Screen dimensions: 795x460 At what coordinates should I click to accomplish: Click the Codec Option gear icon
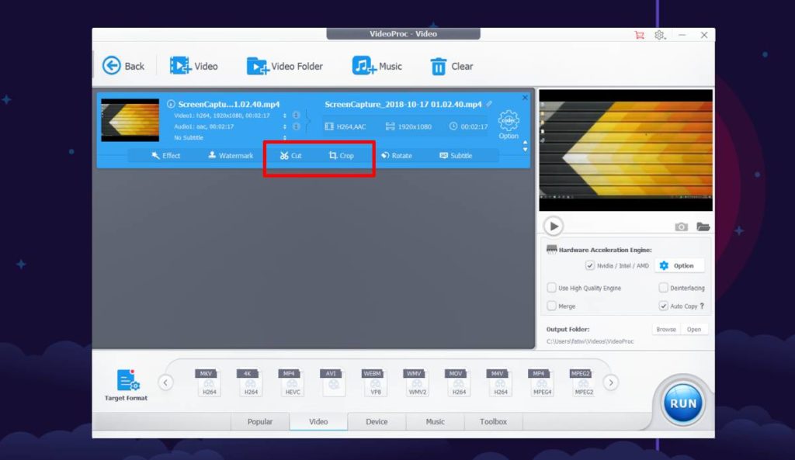pyautogui.click(x=509, y=120)
